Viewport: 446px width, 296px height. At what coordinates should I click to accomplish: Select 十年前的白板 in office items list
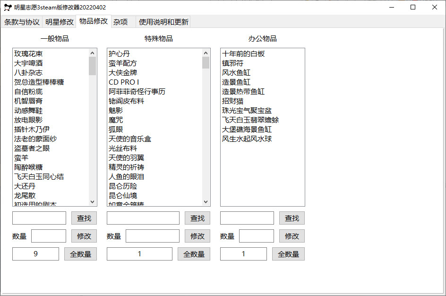click(243, 54)
